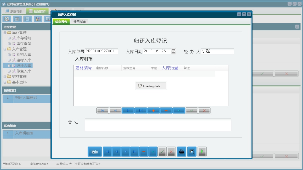Open the 入库日期 date picker

click(x=174, y=51)
